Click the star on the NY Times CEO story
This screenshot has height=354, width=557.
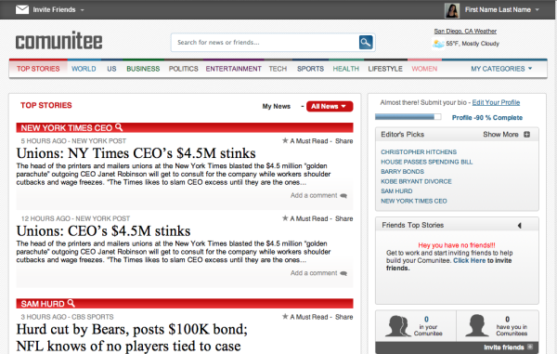tap(285, 140)
